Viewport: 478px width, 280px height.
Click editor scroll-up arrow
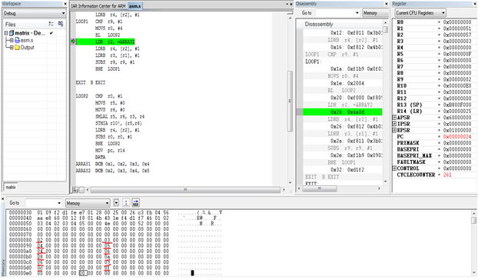[290, 18]
